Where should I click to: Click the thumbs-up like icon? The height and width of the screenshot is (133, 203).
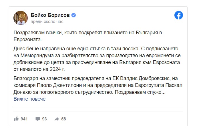pyautogui.click(x=16, y=119)
